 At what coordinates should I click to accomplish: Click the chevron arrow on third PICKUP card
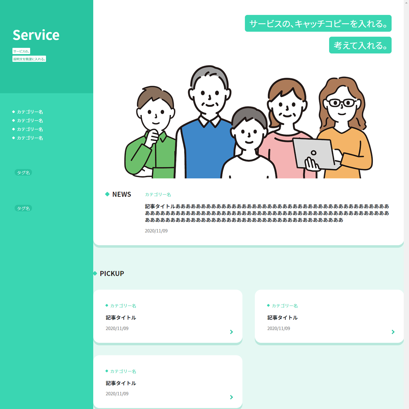pyautogui.click(x=231, y=397)
